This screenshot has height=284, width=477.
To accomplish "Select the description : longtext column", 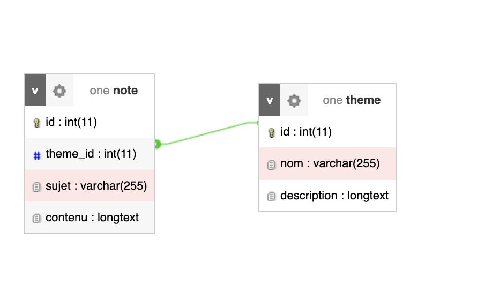I will pyautogui.click(x=334, y=196).
